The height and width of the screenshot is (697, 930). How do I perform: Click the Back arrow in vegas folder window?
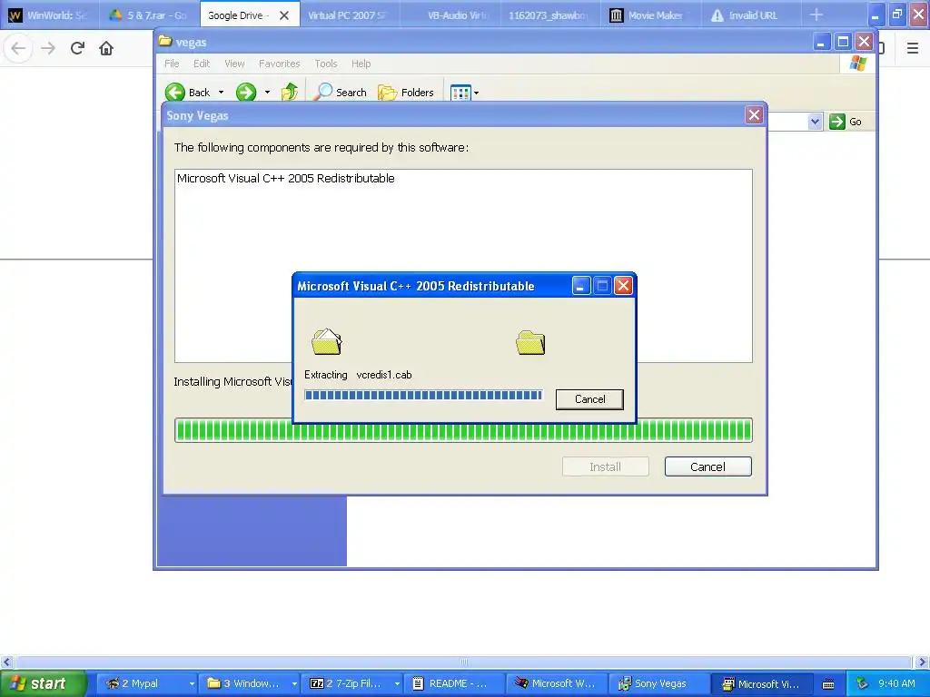click(175, 92)
